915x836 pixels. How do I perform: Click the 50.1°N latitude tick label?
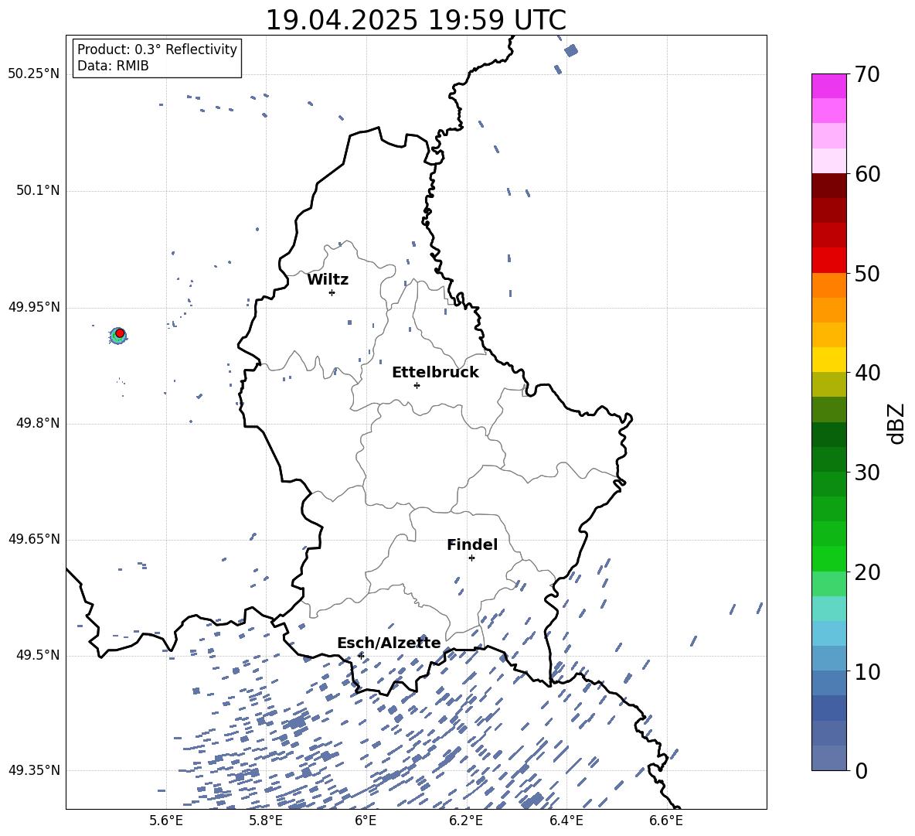tap(38, 190)
